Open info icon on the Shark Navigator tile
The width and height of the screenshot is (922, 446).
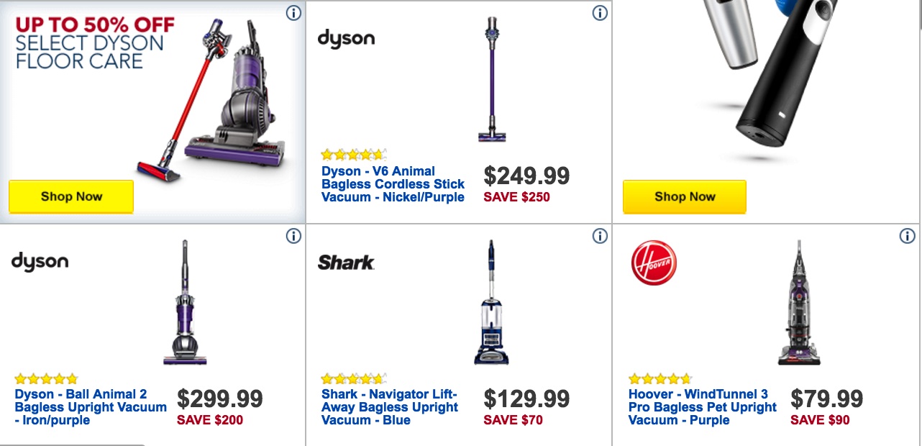coord(599,235)
